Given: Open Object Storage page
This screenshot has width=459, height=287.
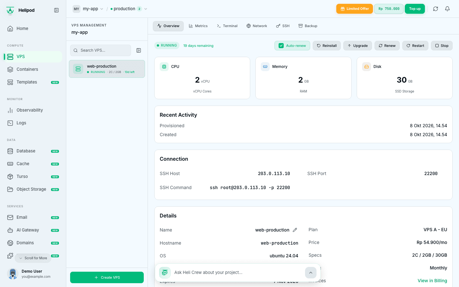Looking at the screenshot, I should [33, 189].
